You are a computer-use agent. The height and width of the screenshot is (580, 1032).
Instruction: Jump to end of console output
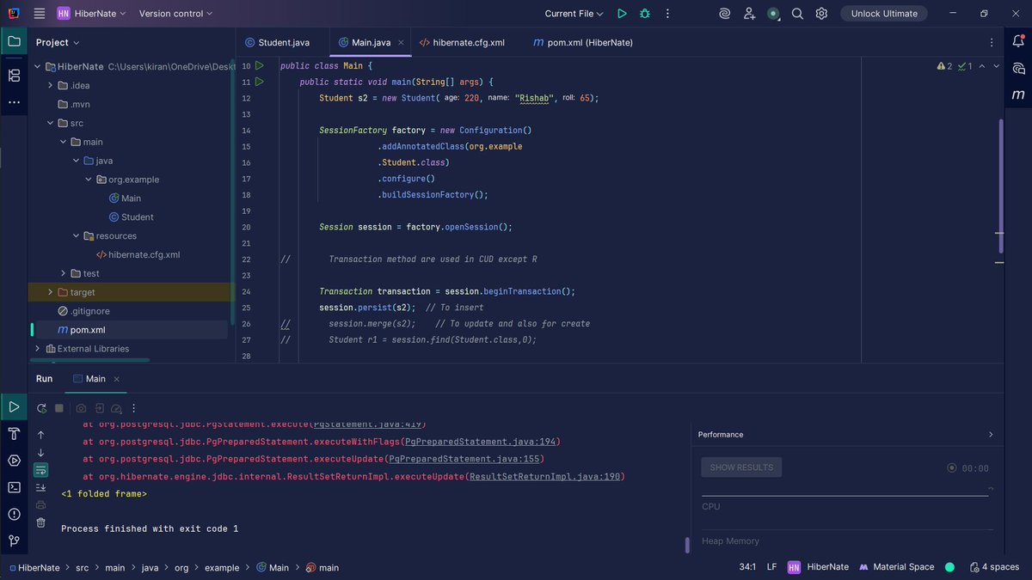pyautogui.click(x=40, y=487)
